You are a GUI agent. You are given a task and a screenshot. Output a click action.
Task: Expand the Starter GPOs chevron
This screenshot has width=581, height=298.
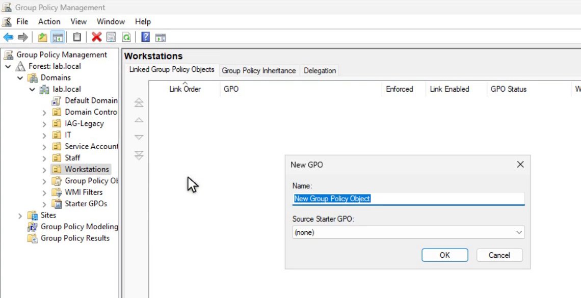click(x=44, y=204)
